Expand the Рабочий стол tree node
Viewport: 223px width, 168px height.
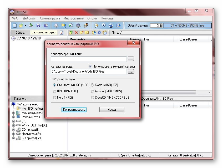tap(13, 117)
